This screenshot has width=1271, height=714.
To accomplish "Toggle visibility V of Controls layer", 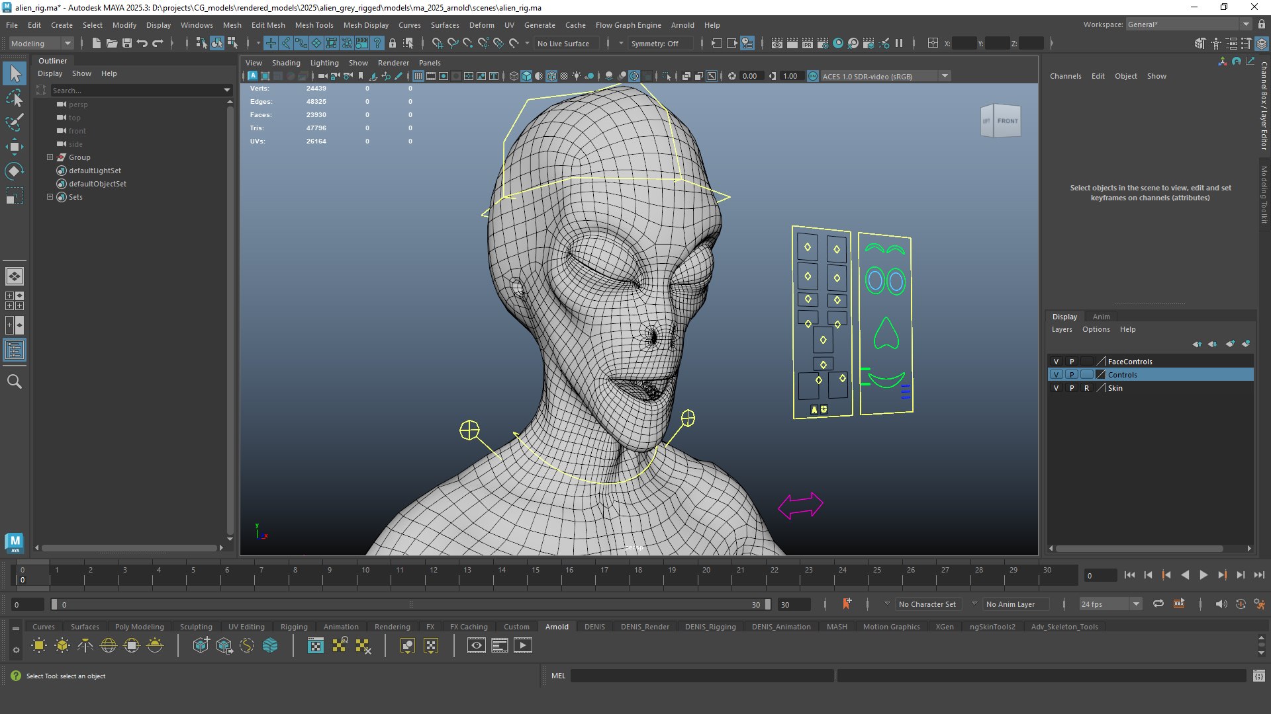I will click(x=1057, y=375).
